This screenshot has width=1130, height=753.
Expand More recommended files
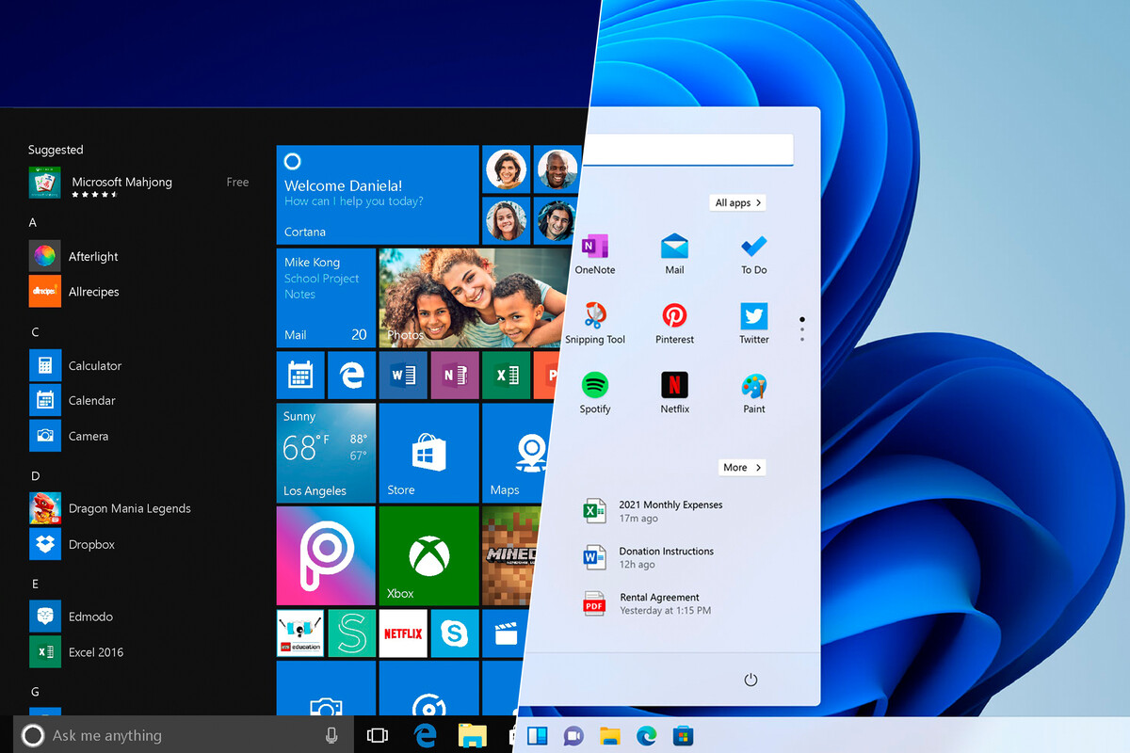click(x=742, y=468)
